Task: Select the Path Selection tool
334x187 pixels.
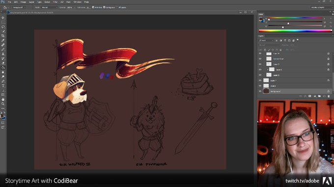Action: point(3,90)
